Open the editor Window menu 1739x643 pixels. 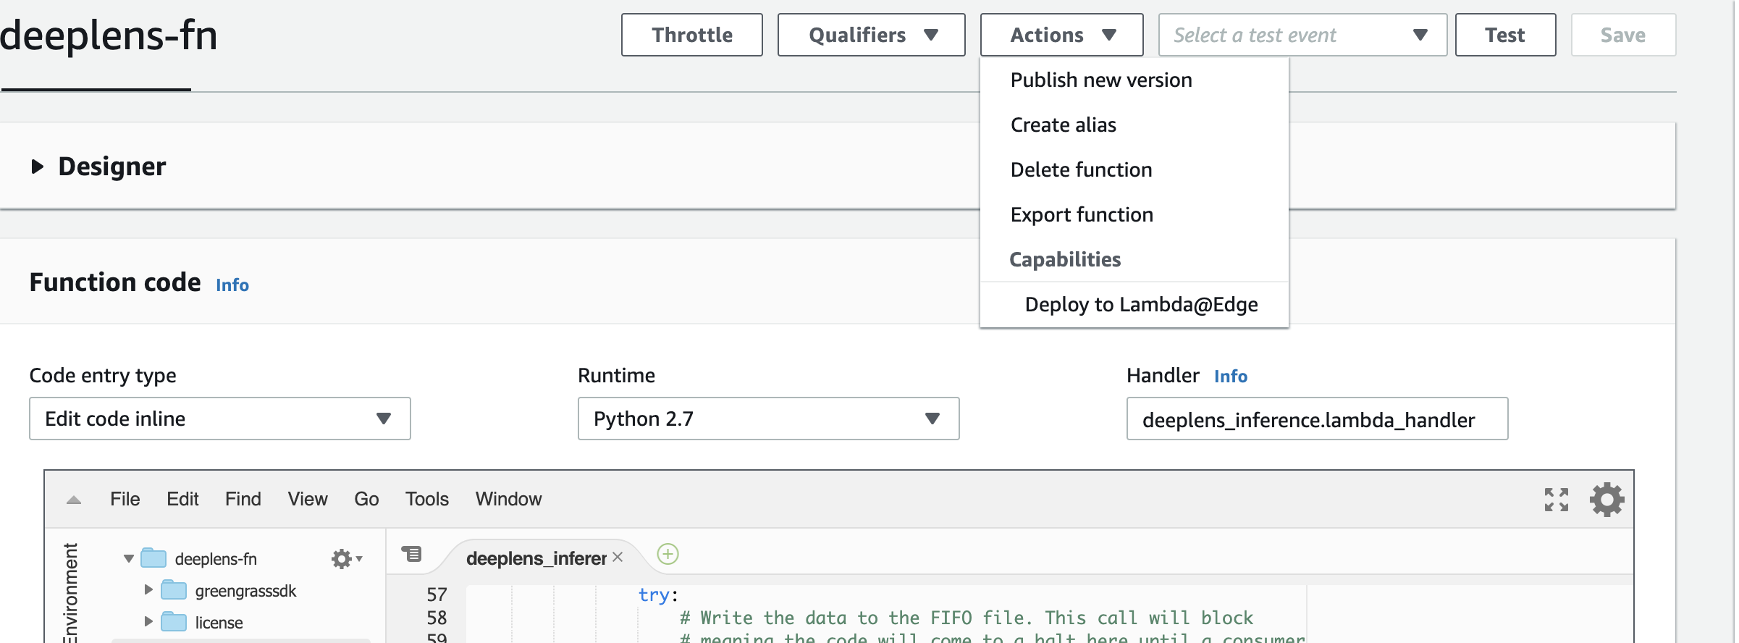click(x=508, y=499)
